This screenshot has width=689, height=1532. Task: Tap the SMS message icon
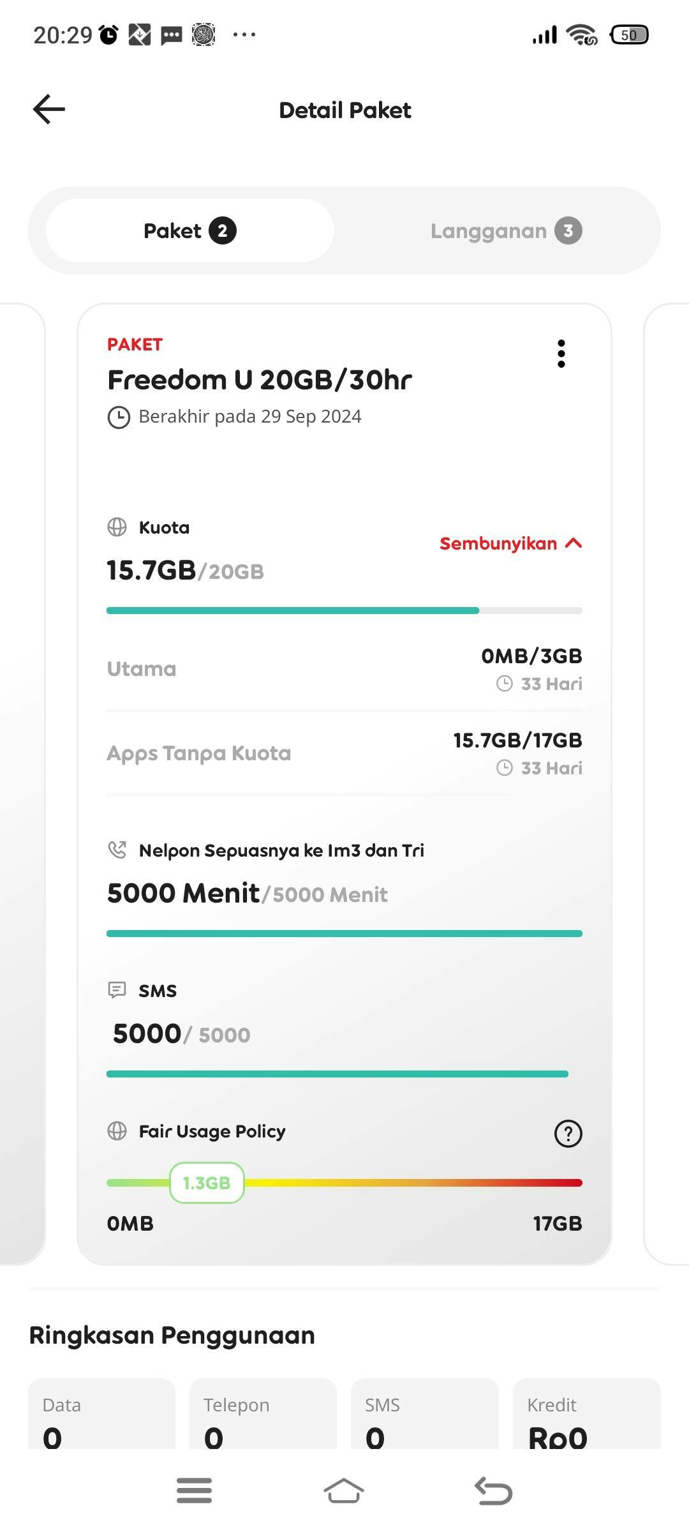[117, 990]
